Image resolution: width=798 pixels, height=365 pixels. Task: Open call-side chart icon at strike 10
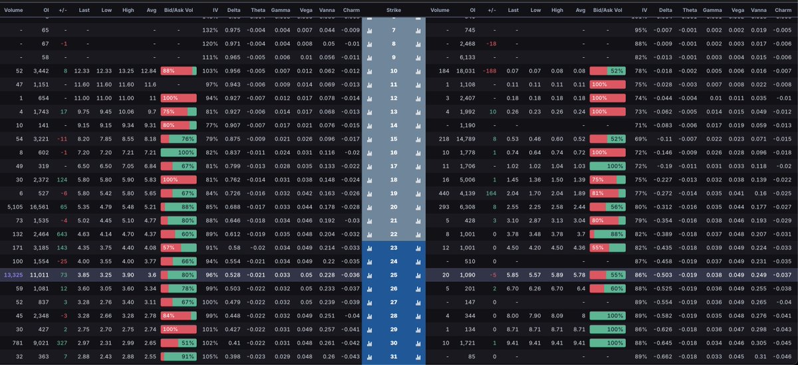[368, 71]
